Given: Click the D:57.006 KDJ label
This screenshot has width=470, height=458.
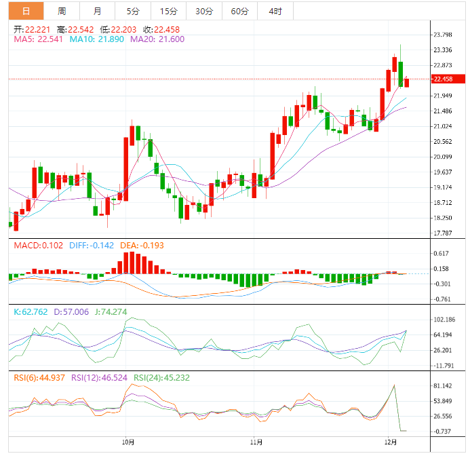Looking at the screenshot, I should pos(71,312).
